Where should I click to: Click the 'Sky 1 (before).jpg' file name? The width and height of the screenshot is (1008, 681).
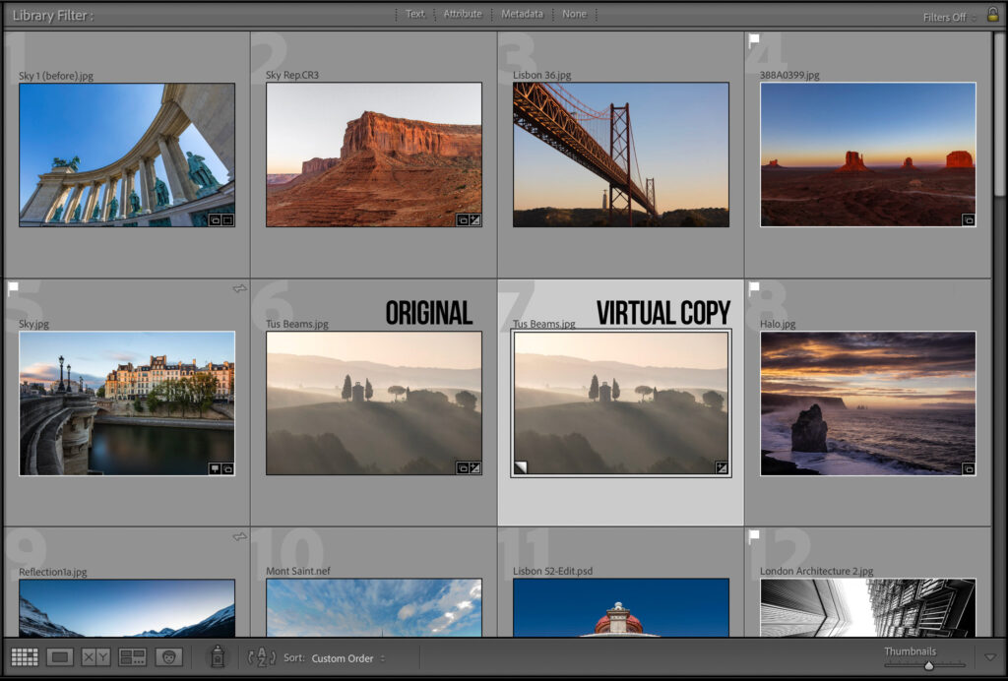coord(56,76)
